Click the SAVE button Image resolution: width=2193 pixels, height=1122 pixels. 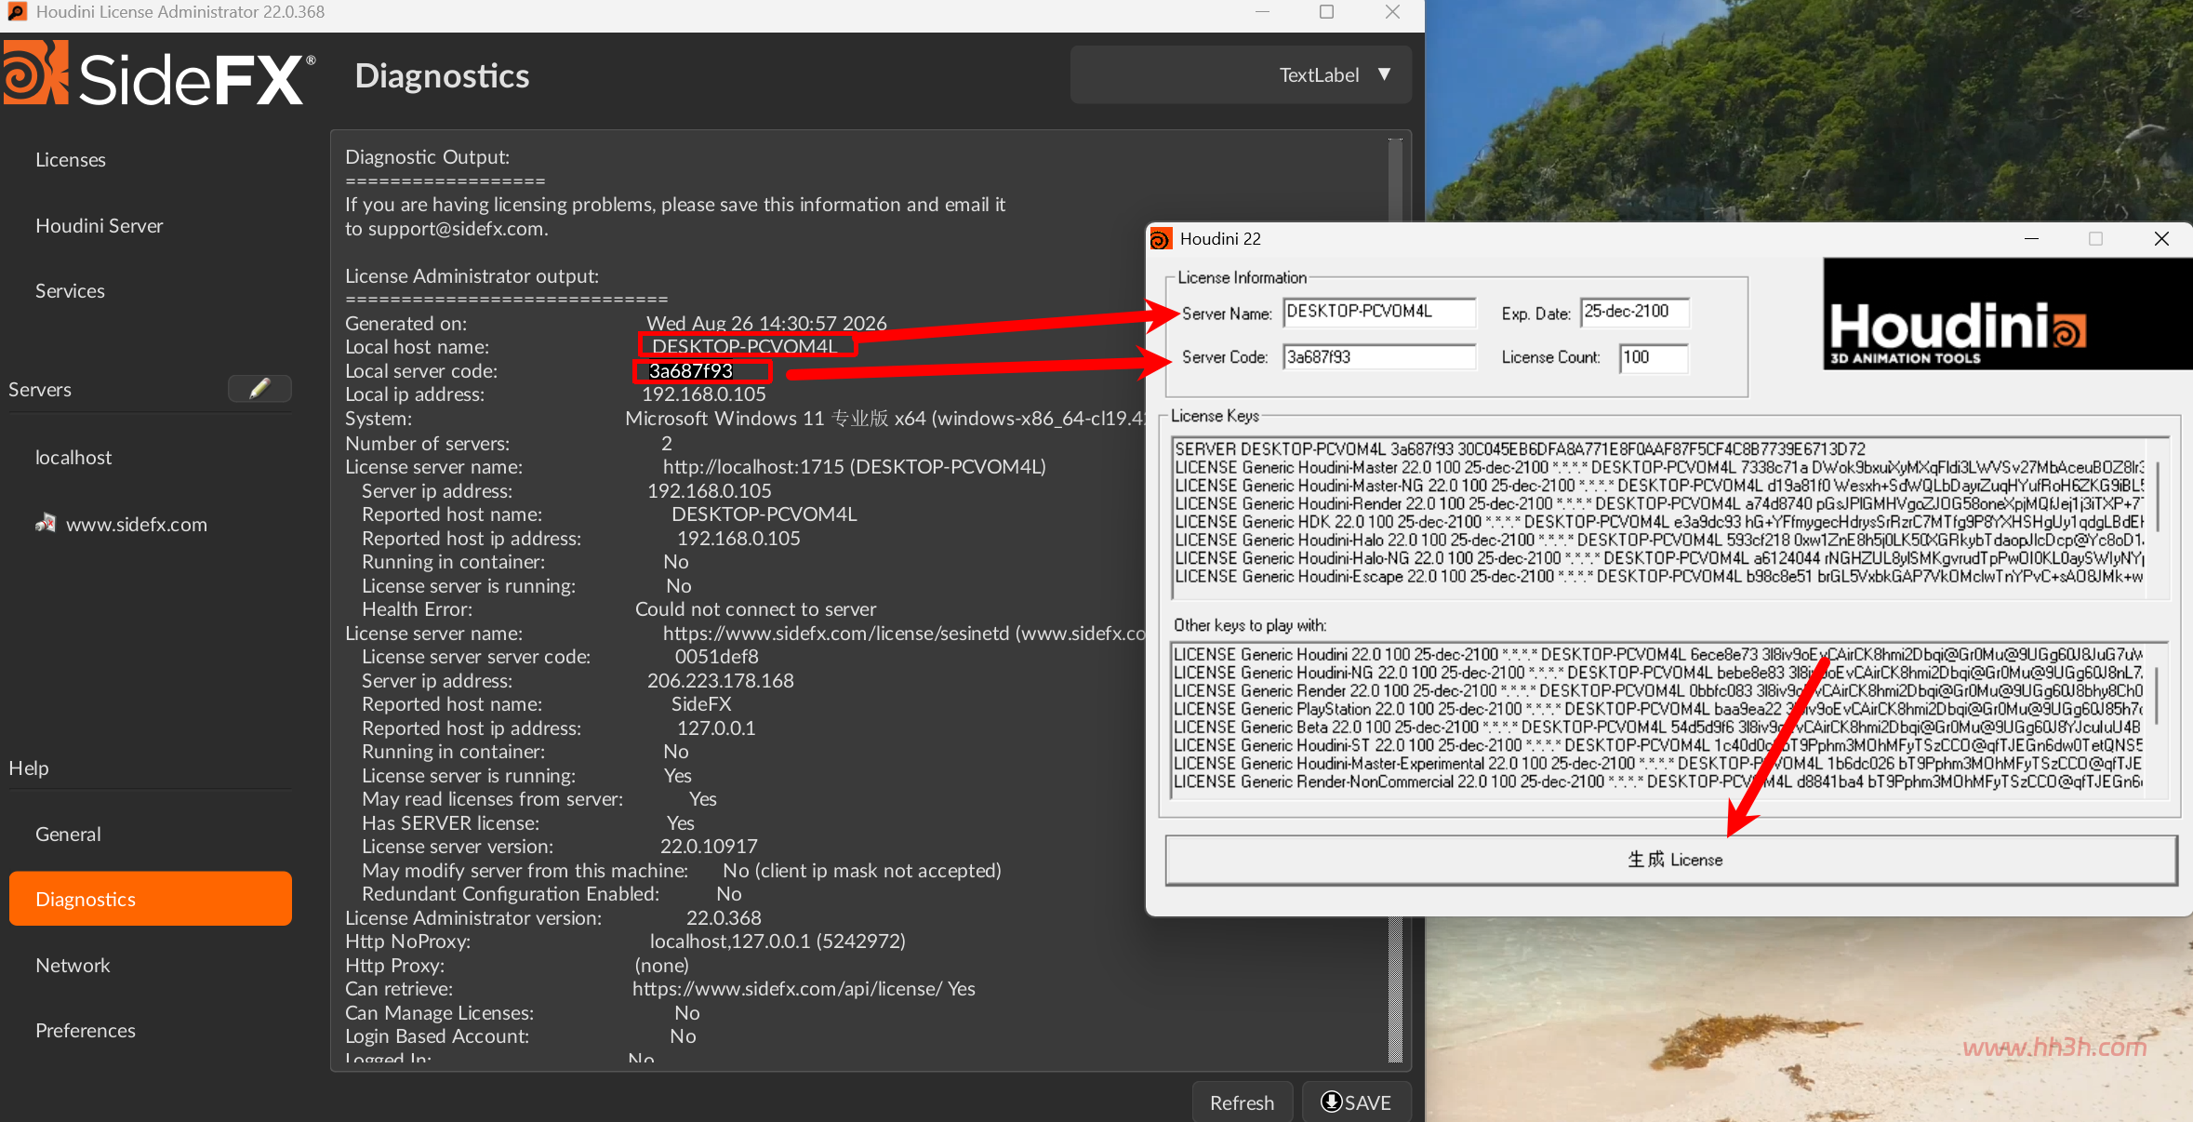tap(1356, 1102)
